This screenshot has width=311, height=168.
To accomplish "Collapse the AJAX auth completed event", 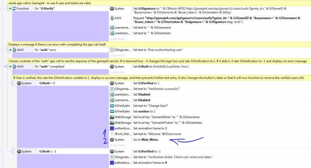I will (5, 66).
